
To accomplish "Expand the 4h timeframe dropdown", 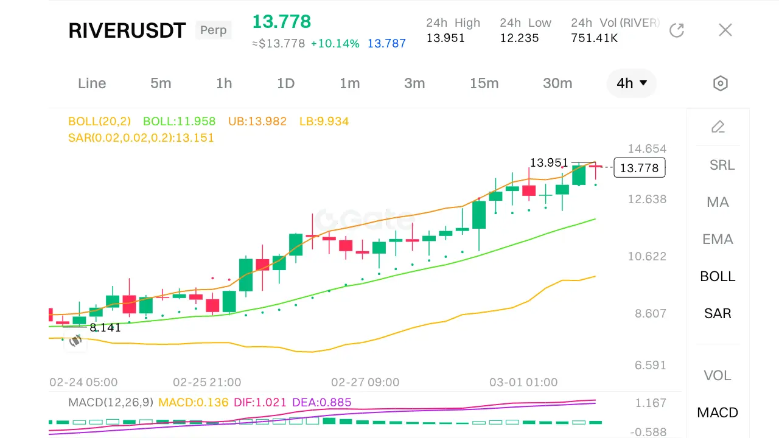I will click(632, 83).
